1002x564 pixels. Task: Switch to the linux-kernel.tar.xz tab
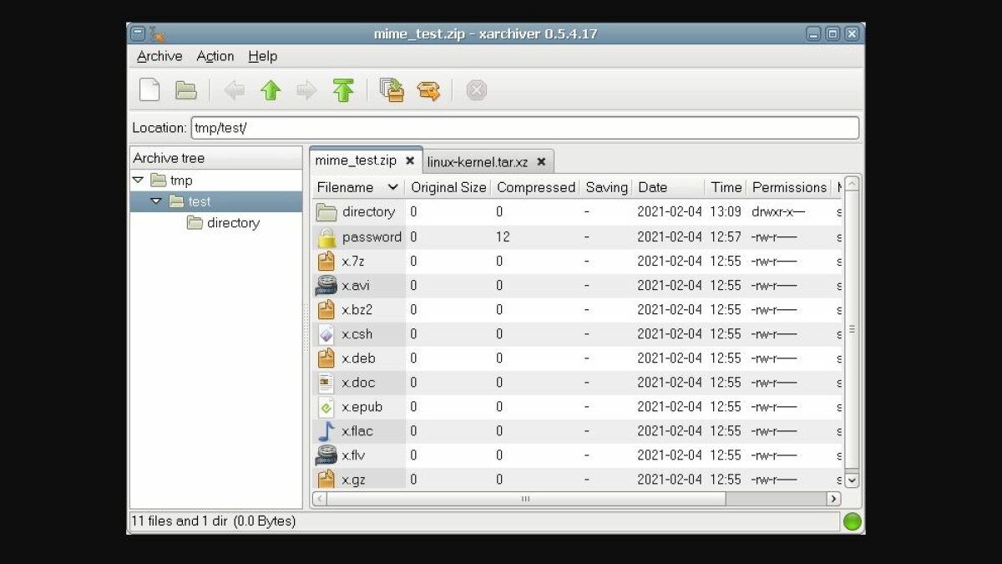[483, 160]
